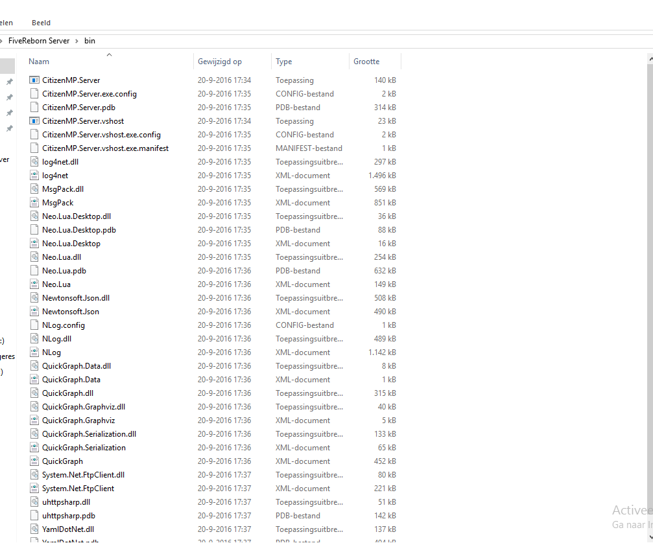653x554 pixels.
Task: Select the uhttpsharp.pdb file icon
Action: click(x=34, y=516)
